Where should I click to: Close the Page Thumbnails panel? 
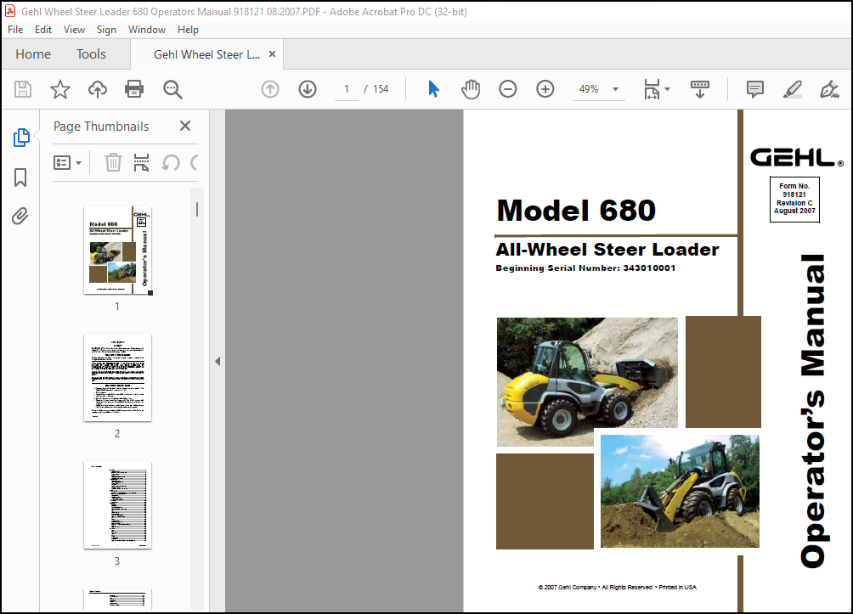click(x=185, y=127)
